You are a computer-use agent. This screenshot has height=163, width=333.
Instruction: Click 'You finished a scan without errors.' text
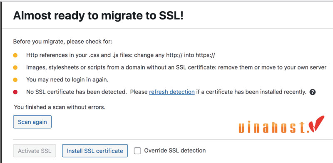60,107
